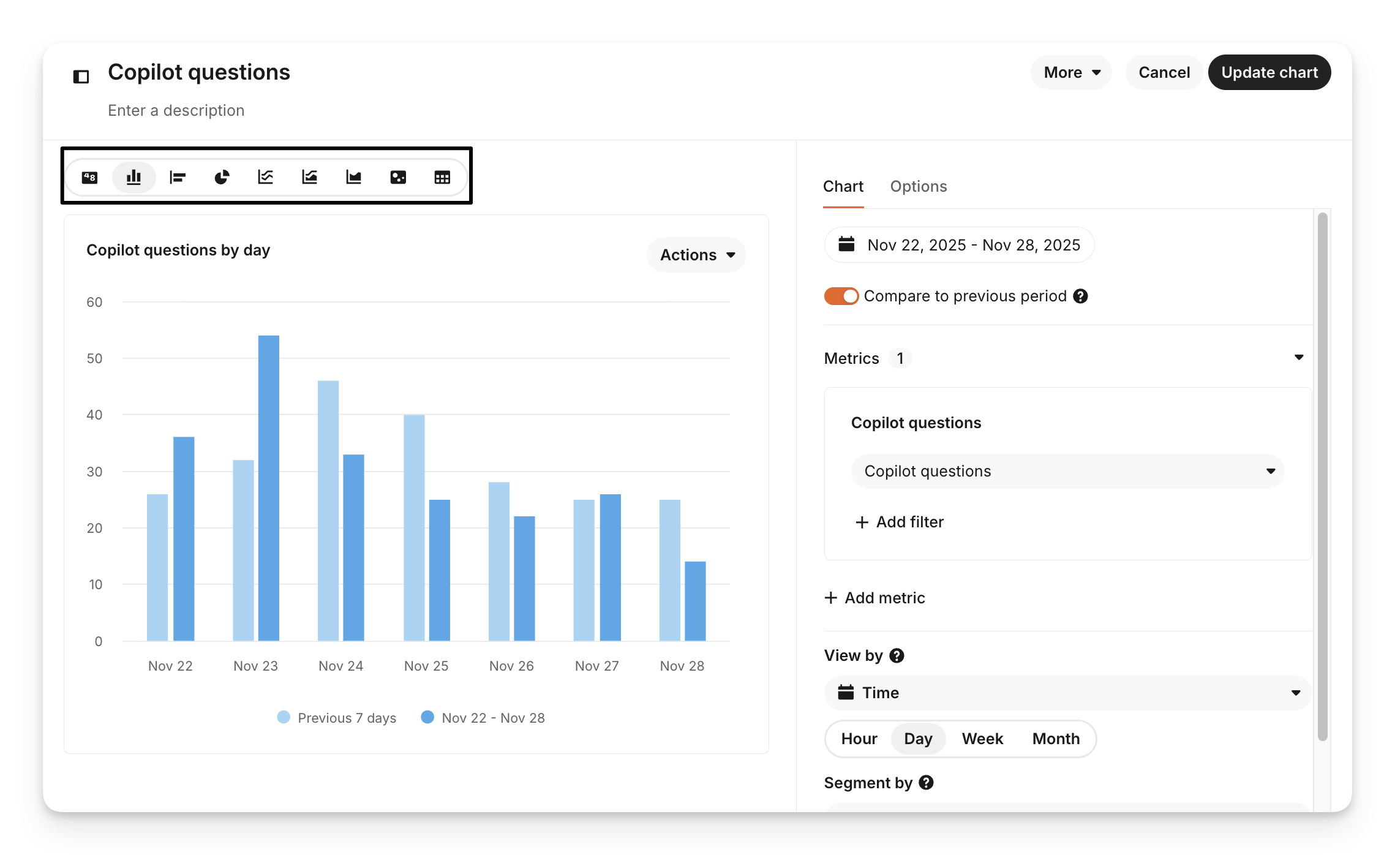The height and width of the screenshot is (855, 1395).
Task: Switch to the pie chart type
Action: pos(222,178)
